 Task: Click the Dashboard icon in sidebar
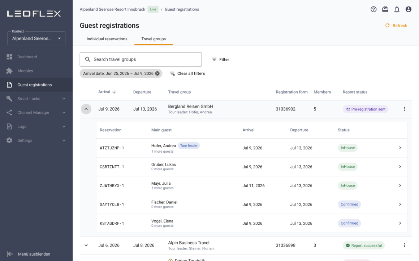tap(9, 57)
